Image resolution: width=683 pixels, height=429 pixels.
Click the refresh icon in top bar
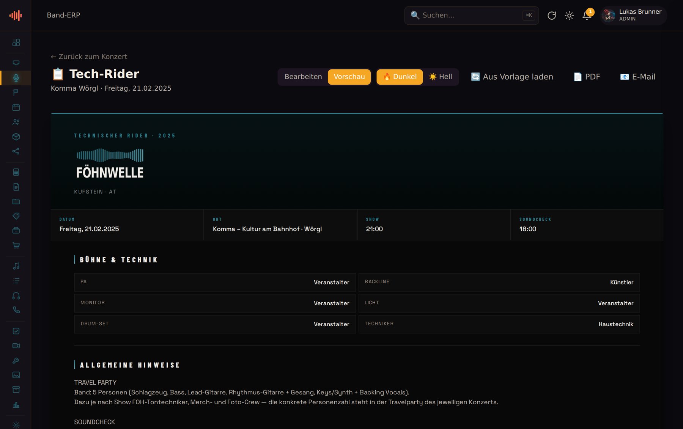click(x=552, y=16)
